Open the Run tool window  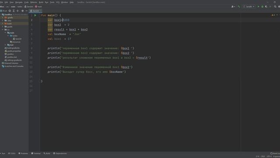point(3,154)
